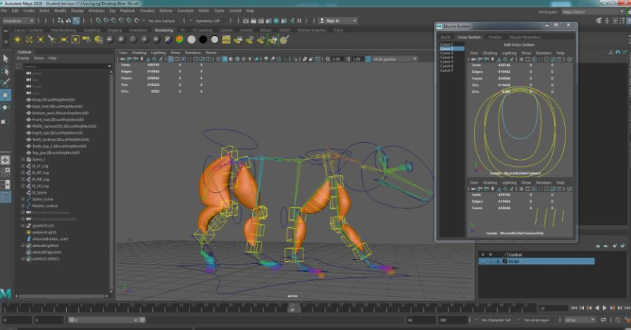Click the pause IPR render icon
Screen dimensions: 631x330
[299, 20]
